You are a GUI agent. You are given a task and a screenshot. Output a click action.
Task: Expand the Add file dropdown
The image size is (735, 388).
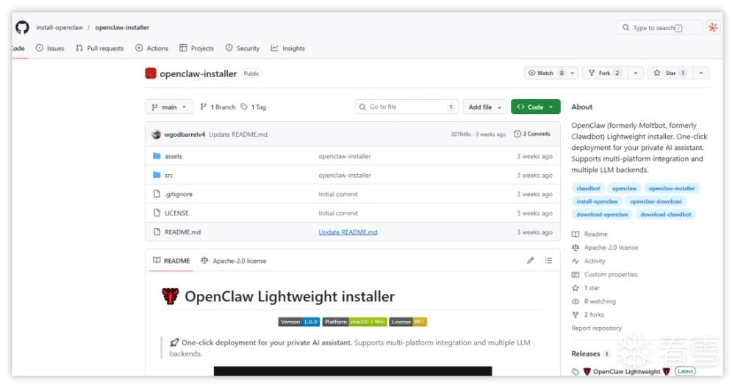(x=484, y=107)
